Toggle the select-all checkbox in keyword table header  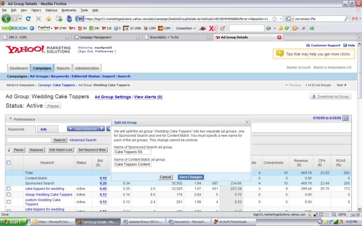[9, 163]
